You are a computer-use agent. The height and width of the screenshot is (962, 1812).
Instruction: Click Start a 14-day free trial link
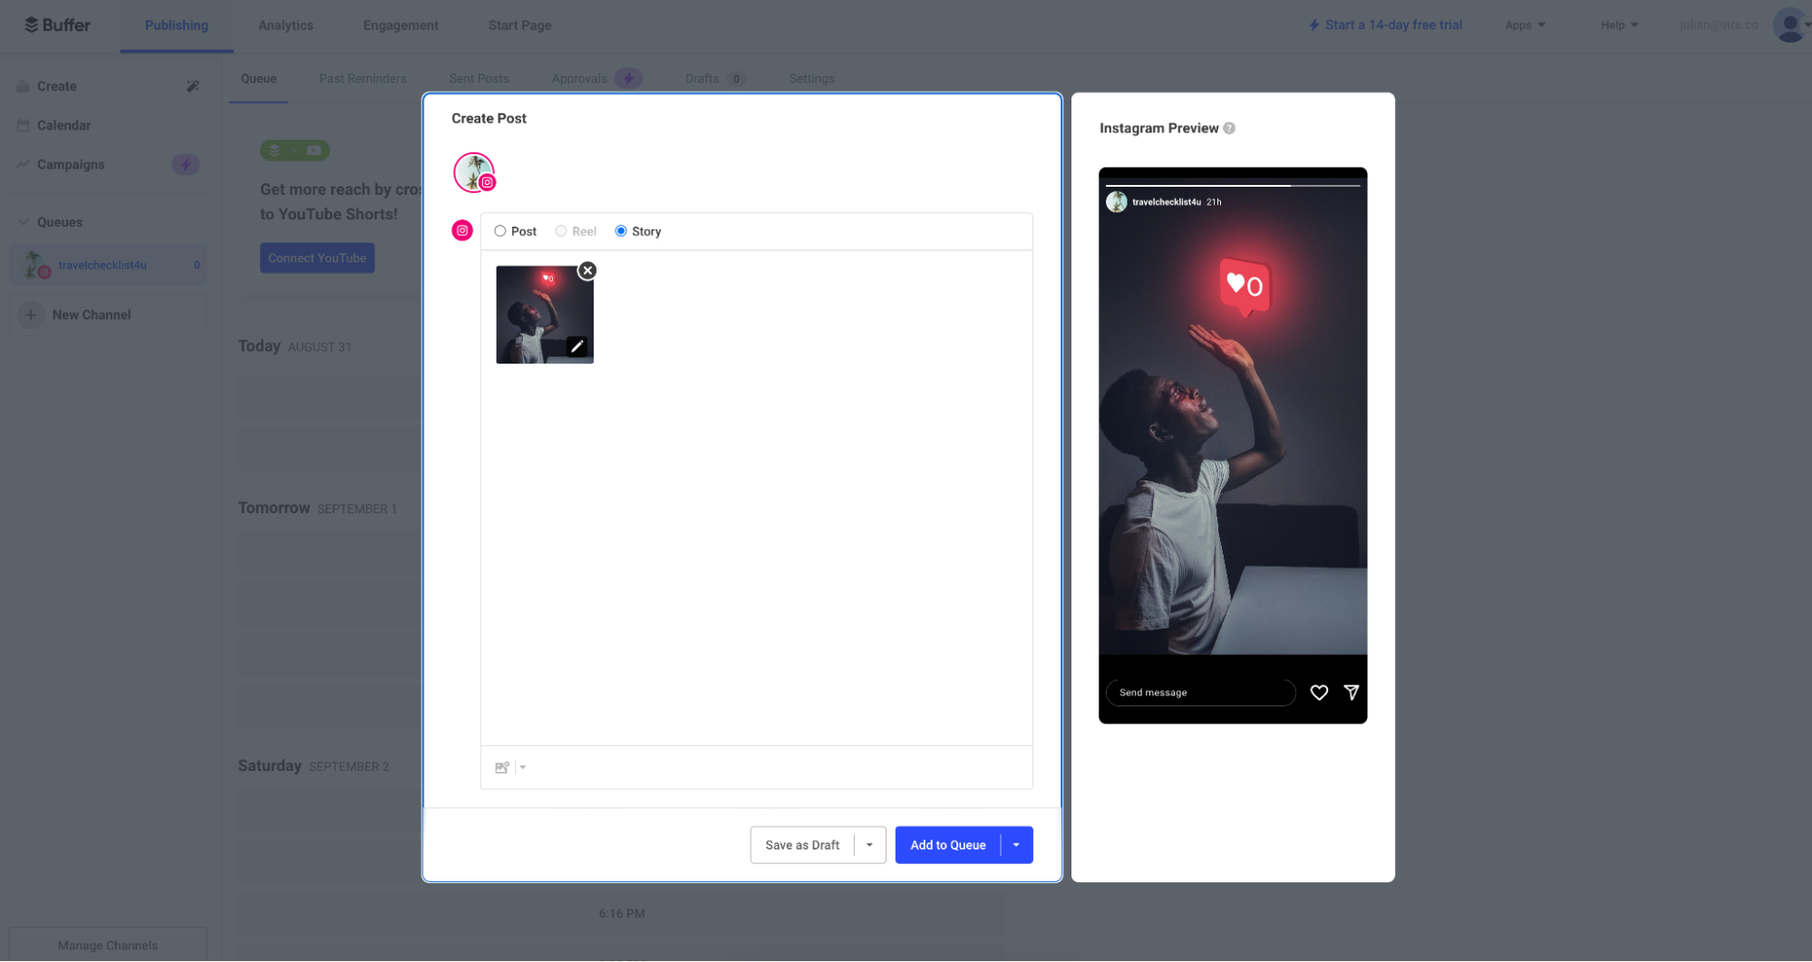point(1385,24)
